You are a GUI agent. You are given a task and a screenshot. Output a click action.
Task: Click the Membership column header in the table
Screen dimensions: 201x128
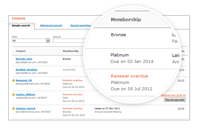tap(70, 51)
